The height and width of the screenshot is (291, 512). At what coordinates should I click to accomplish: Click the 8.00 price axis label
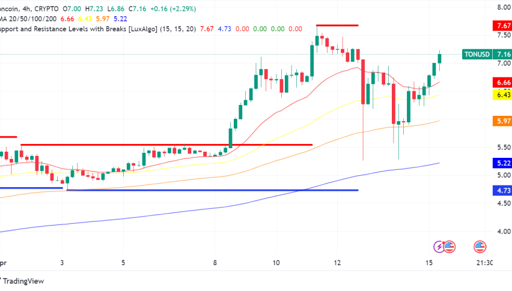[504, 7]
